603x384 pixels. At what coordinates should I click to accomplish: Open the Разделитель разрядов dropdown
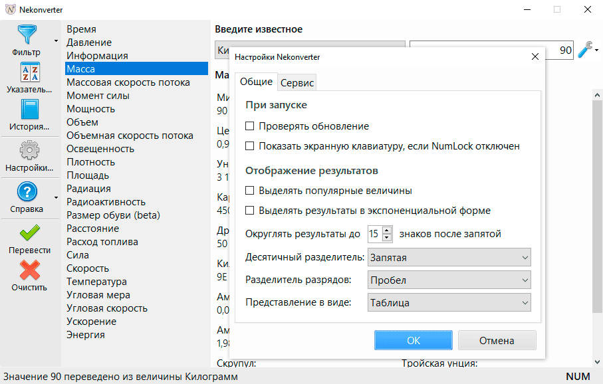tap(449, 280)
